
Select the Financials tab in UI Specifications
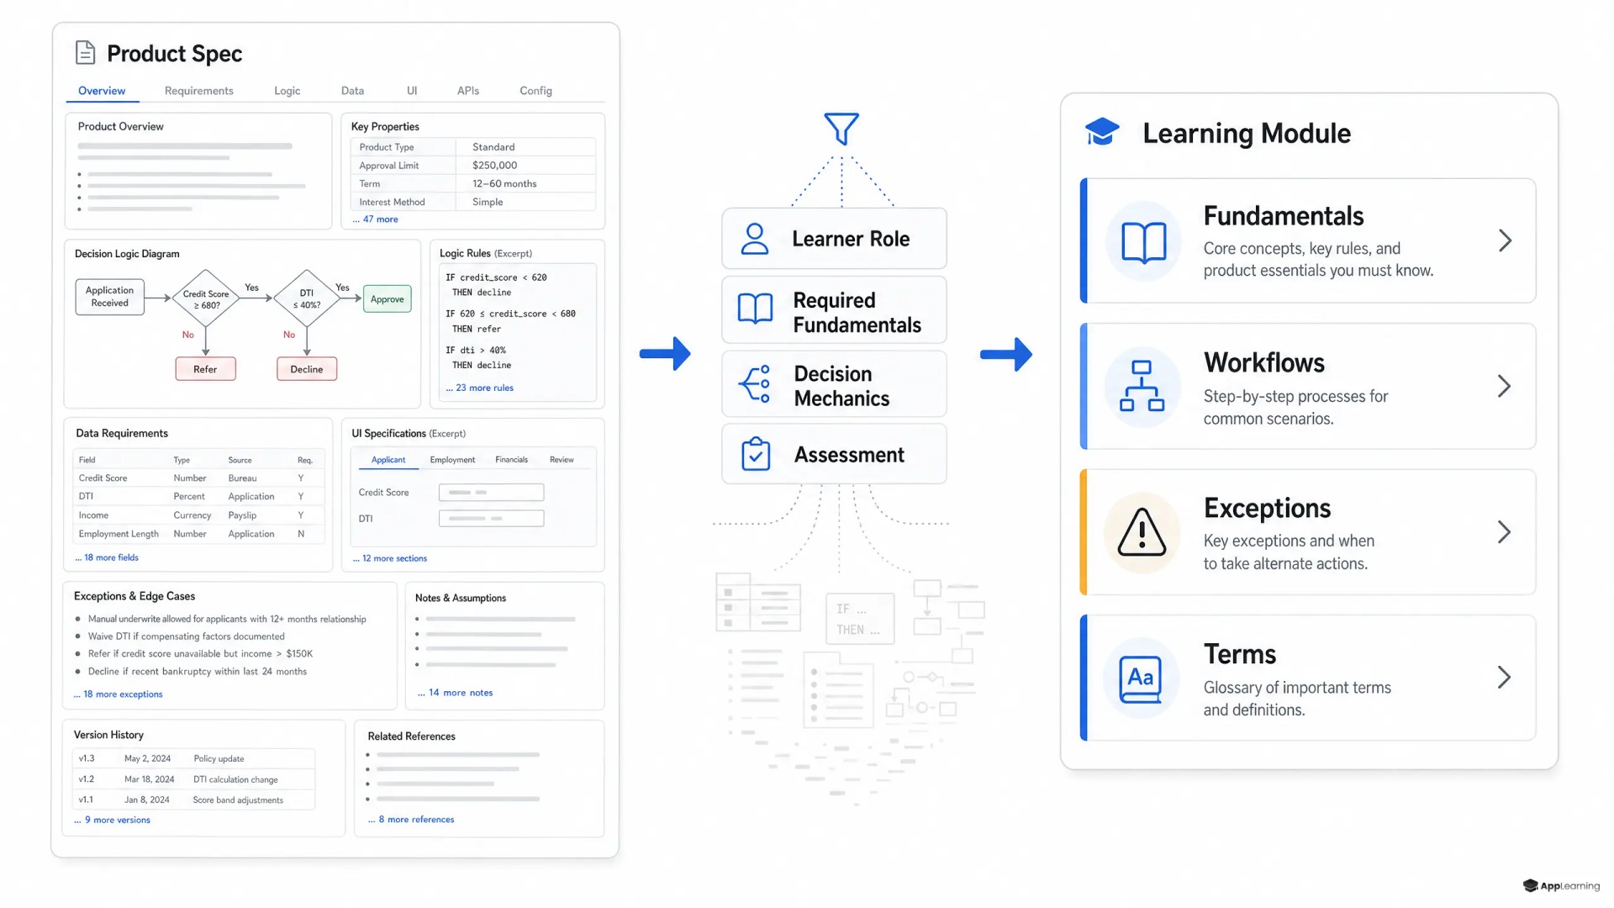tap(511, 460)
